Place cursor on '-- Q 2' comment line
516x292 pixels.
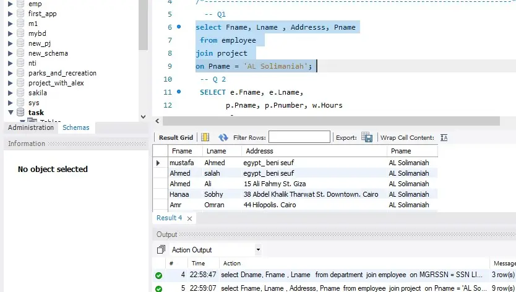pos(213,79)
